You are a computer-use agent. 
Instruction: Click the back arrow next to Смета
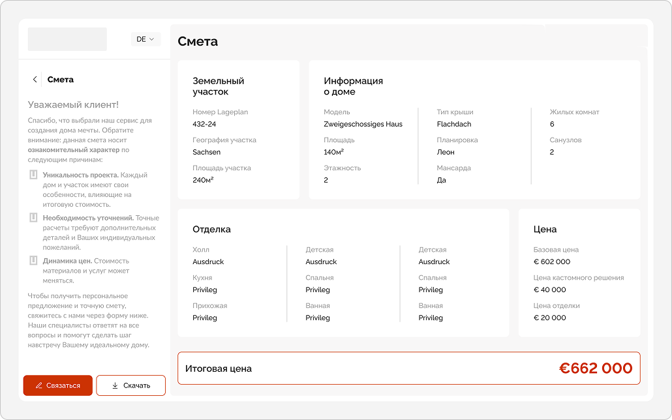[x=35, y=80]
